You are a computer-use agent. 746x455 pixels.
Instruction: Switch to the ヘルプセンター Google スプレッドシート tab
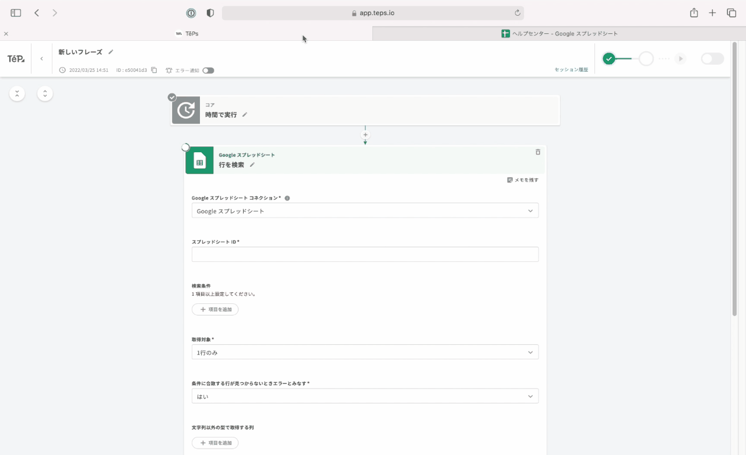pyautogui.click(x=559, y=34)
